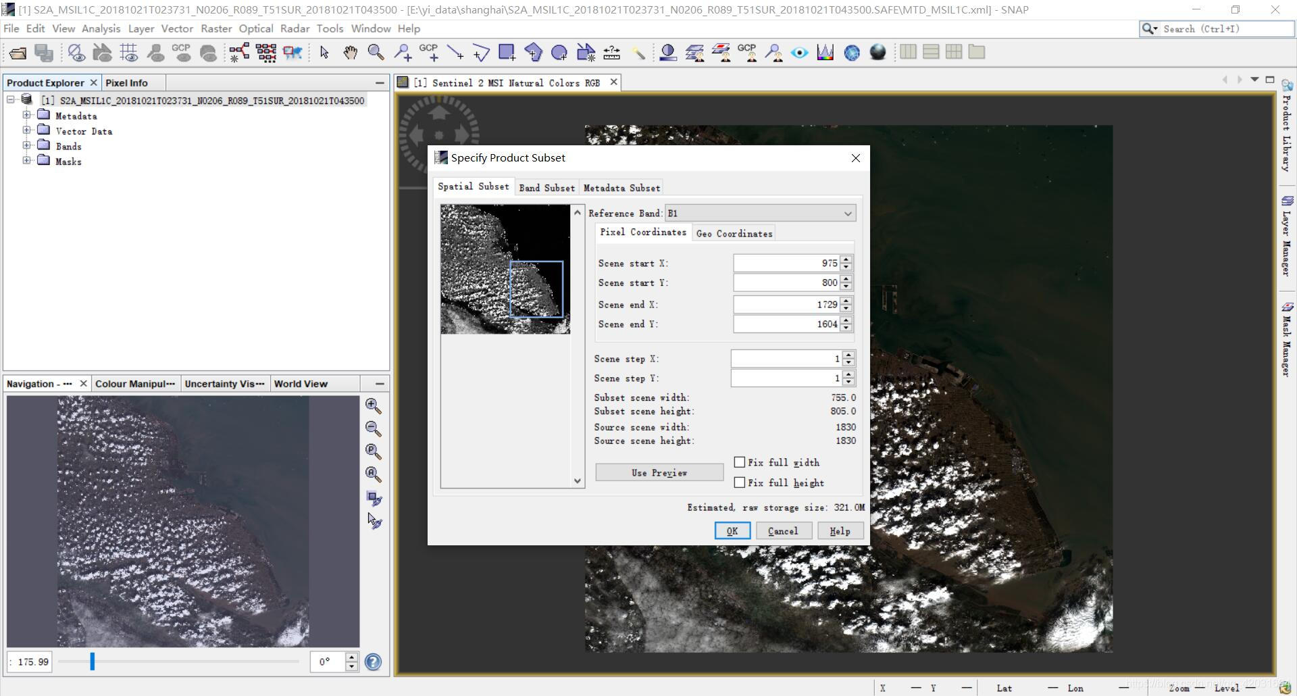Activate the hand panning tool
Image resolution: width=1297 pixels, height=696 pixels.
click(350, 53)
